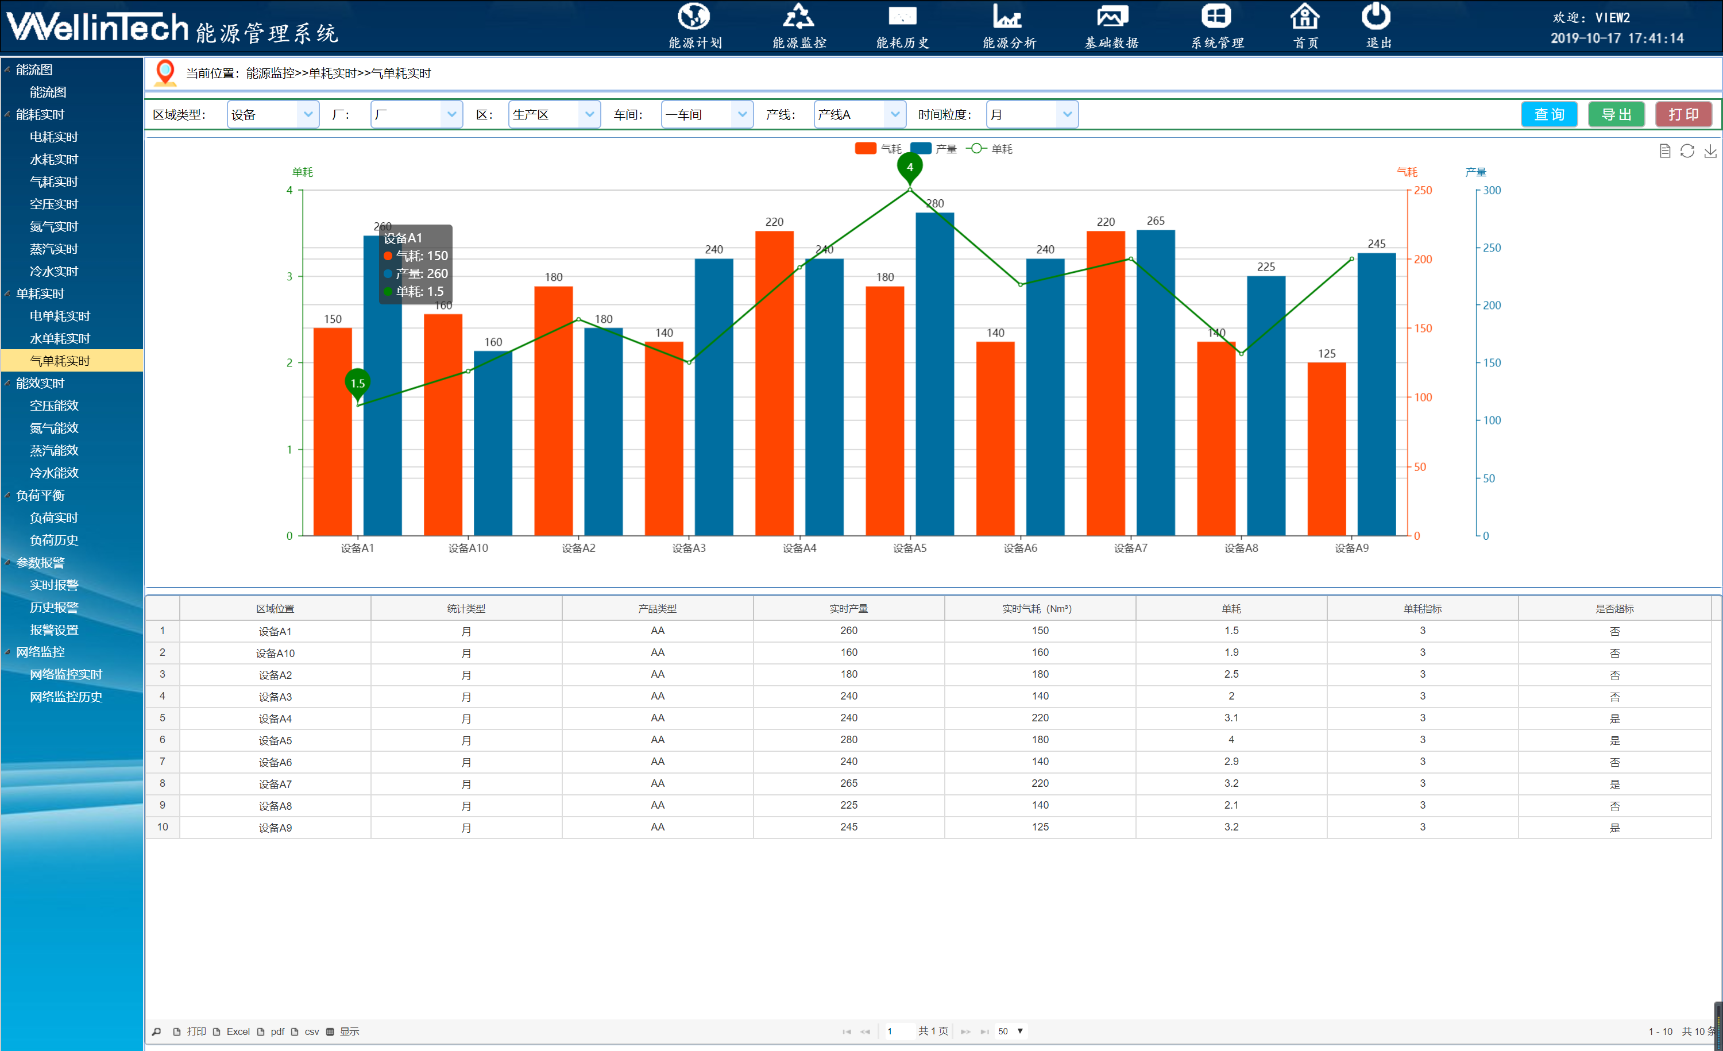Open the 厂 factory dropdown

(x=416, y=115)
